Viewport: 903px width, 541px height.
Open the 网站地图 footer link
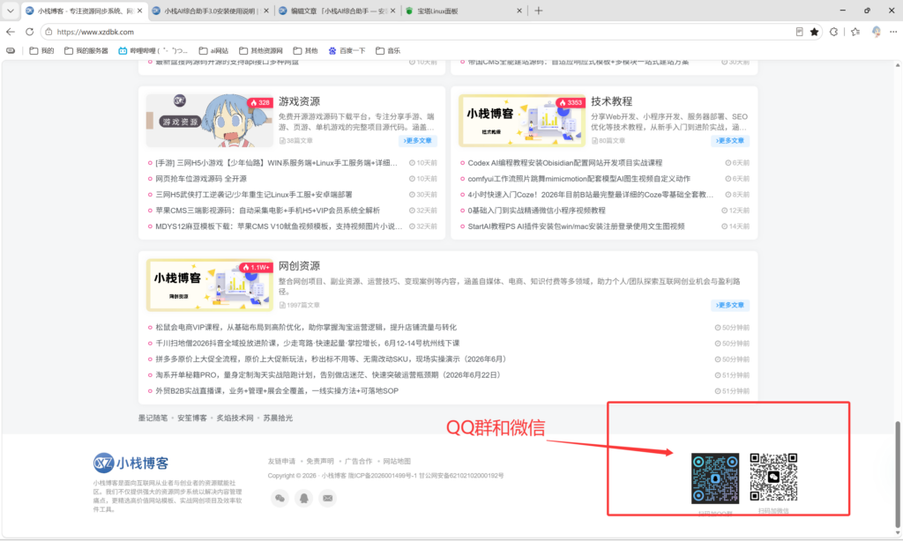pyautogui.click(x=397, y=461)
